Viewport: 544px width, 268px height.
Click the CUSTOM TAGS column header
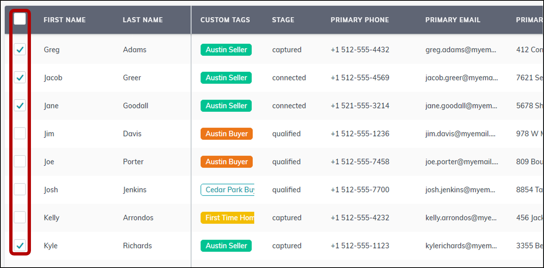225,20
